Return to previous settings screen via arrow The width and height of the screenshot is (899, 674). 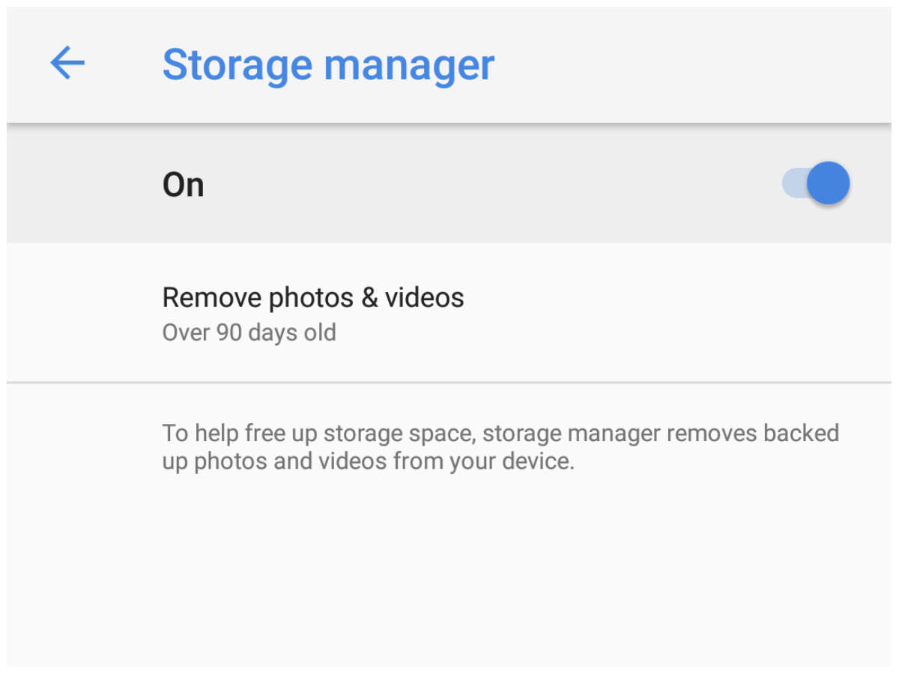[x=67, y=64]
